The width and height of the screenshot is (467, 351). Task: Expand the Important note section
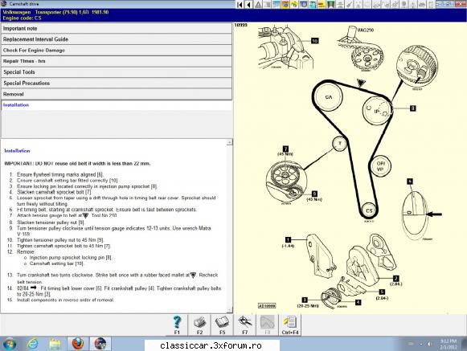117,29
